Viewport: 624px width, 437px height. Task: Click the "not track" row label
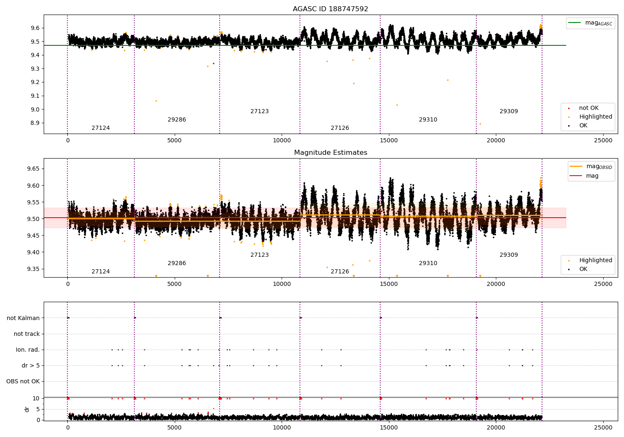coord(27,334)
